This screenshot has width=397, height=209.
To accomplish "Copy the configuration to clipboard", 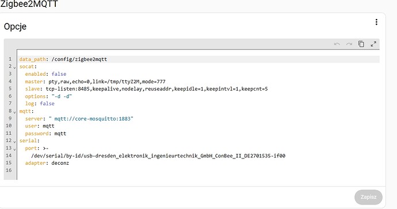I will click(x=361, y=44).
